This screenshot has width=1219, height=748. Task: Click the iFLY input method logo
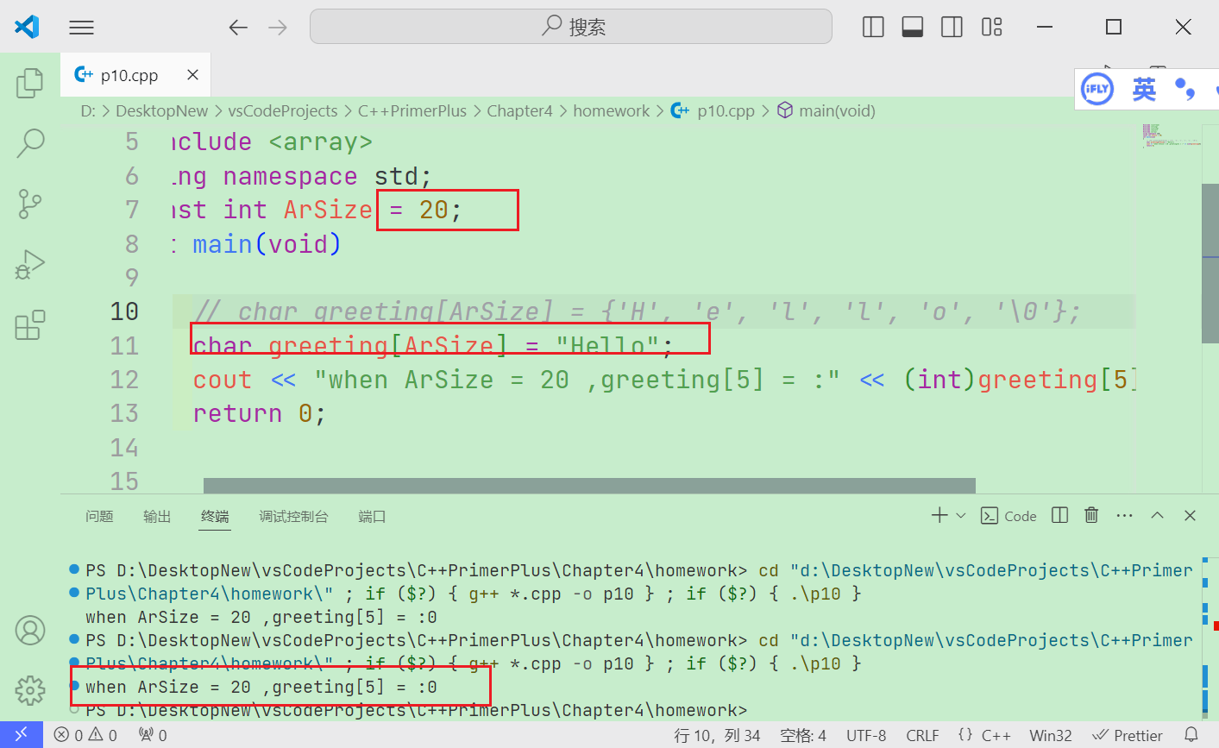[1097, 89]
